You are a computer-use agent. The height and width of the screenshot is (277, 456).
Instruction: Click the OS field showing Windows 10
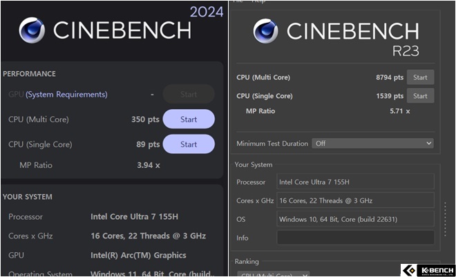355,219
